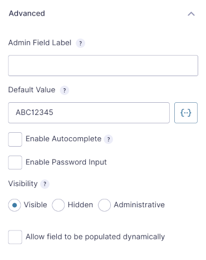206x260 pixels.
Task: Open the merge tags curly braces button
Action: [x=186, y=113]
